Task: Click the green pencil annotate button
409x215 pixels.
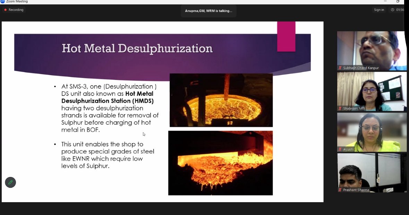Action: click(x=10, y=182)
